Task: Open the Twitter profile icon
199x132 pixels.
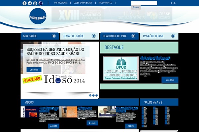Action: pyautogui.click(x=30, y=3)
